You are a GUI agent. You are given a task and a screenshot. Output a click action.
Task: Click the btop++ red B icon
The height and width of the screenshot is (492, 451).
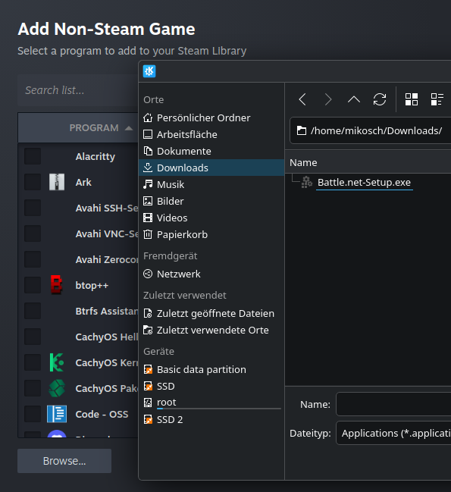56,285
